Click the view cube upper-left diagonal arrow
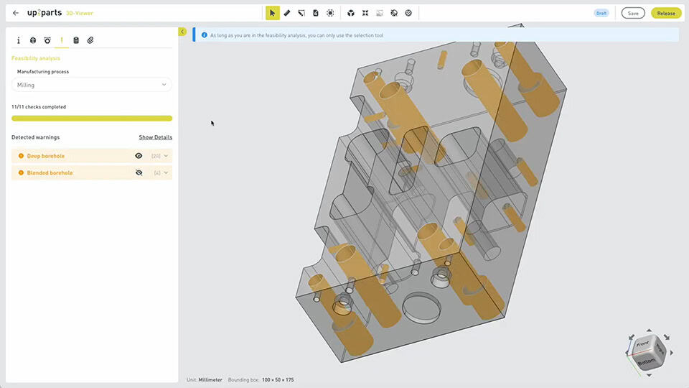Image resolution: width=689 pixels, height=388 pixels. coord(632,338)
